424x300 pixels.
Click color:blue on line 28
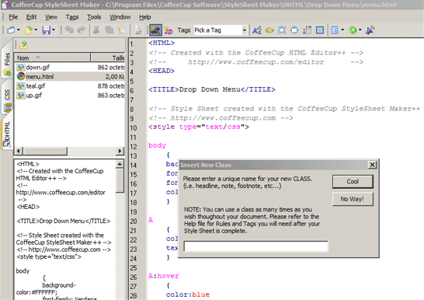[188, 295]
